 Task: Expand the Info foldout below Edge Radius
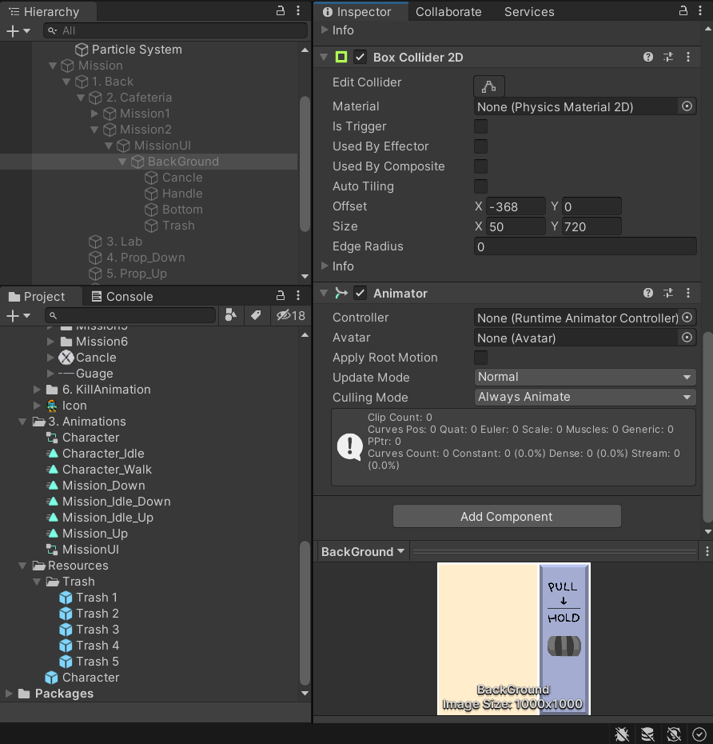pos(325,266)
